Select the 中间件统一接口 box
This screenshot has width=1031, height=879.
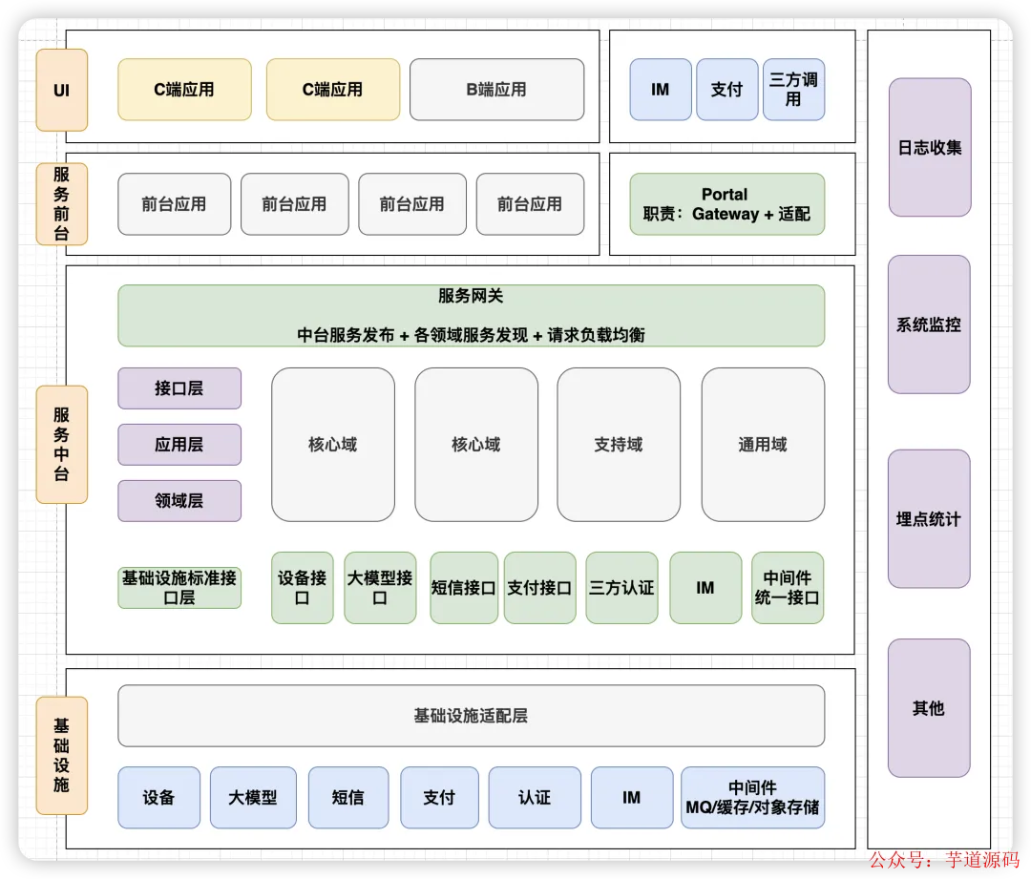pyautogui.click(x=788, y=588)
